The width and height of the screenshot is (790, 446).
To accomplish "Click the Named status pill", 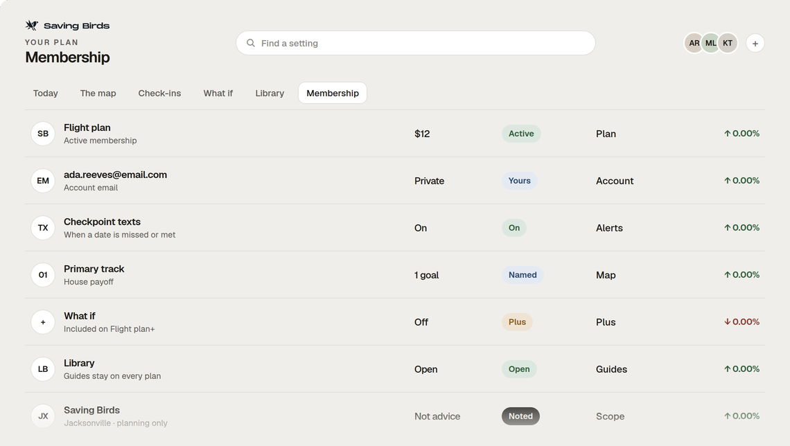I will (x=523, y=275).
